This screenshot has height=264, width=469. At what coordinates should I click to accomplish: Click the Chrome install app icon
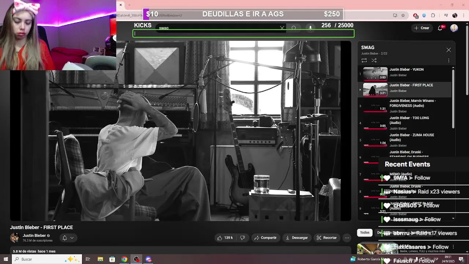click(x=395, y=15)
